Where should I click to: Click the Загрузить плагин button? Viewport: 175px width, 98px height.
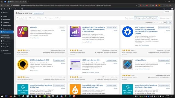(x=38, y=13)
